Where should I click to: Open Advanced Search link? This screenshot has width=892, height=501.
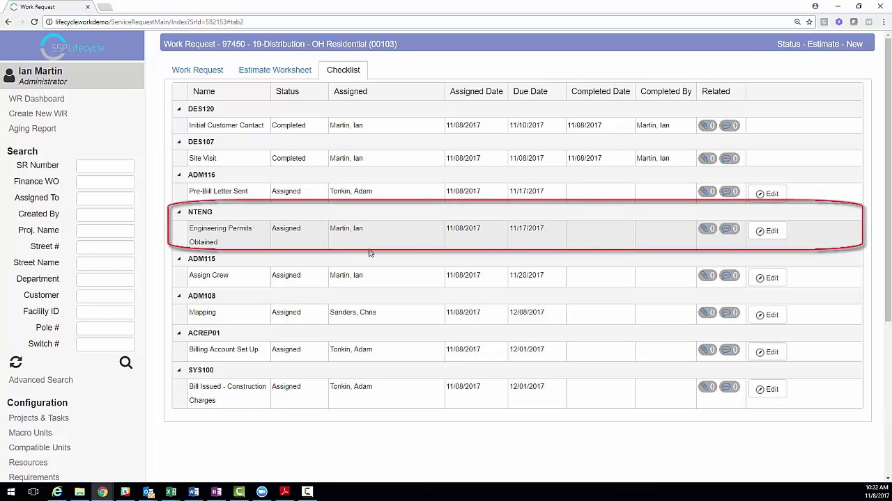click(40, 380)
